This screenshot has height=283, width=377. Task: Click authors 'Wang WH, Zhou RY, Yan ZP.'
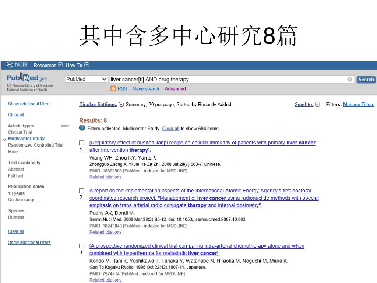123,158
